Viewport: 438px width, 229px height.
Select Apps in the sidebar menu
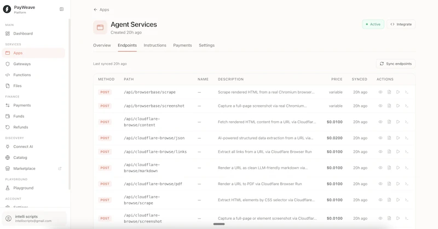click(33, 53)
